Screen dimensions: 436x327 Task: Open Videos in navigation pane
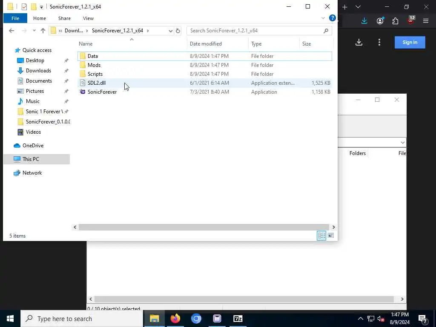tap(33, 132)
